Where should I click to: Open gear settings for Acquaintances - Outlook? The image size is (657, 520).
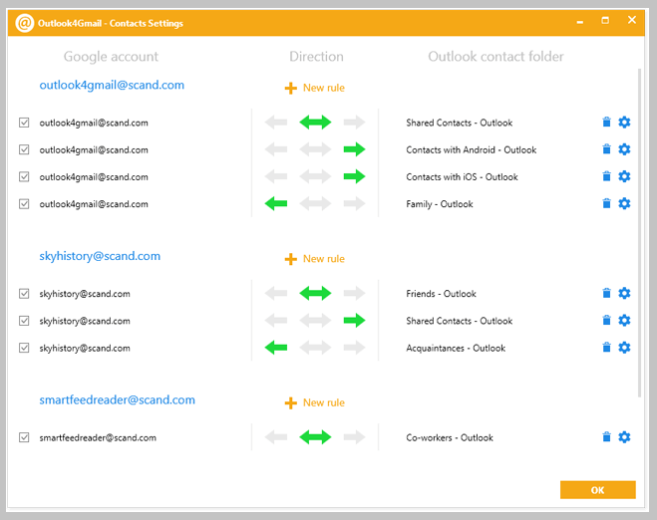point(624,348)
